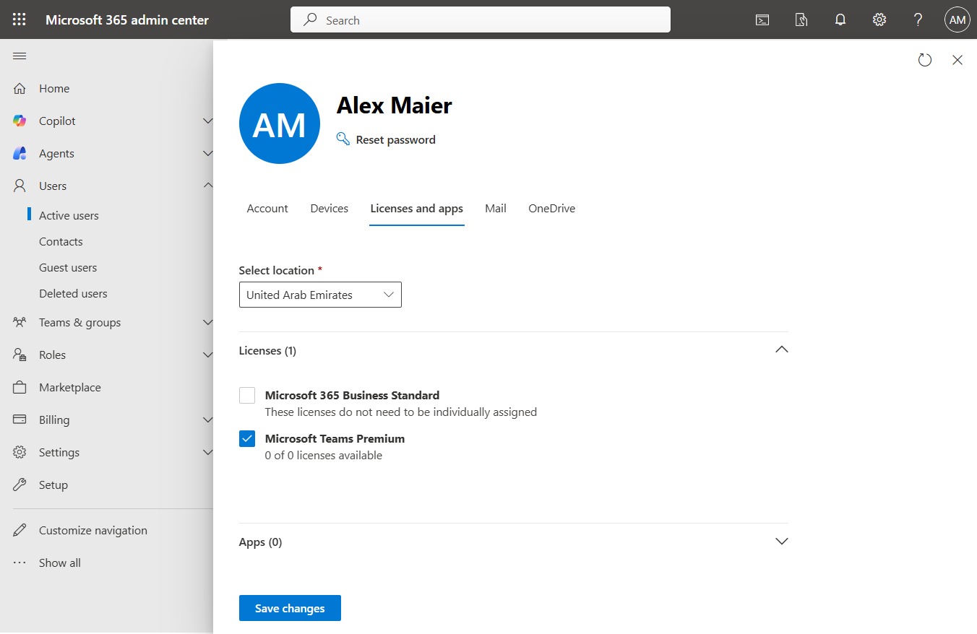Expand the Agents menu chevron
The width and height of the screenshot is (977, 634).
[208, 153]
